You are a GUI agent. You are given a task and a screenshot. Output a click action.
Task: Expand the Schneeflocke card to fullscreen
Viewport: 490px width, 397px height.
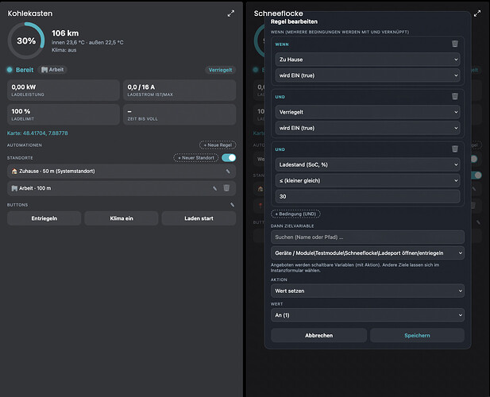[477, 13]
